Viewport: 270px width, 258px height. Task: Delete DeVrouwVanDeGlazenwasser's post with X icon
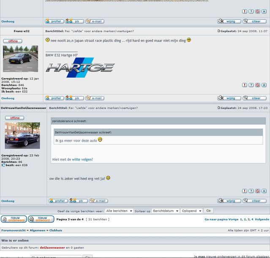click(x=264, y=191)
